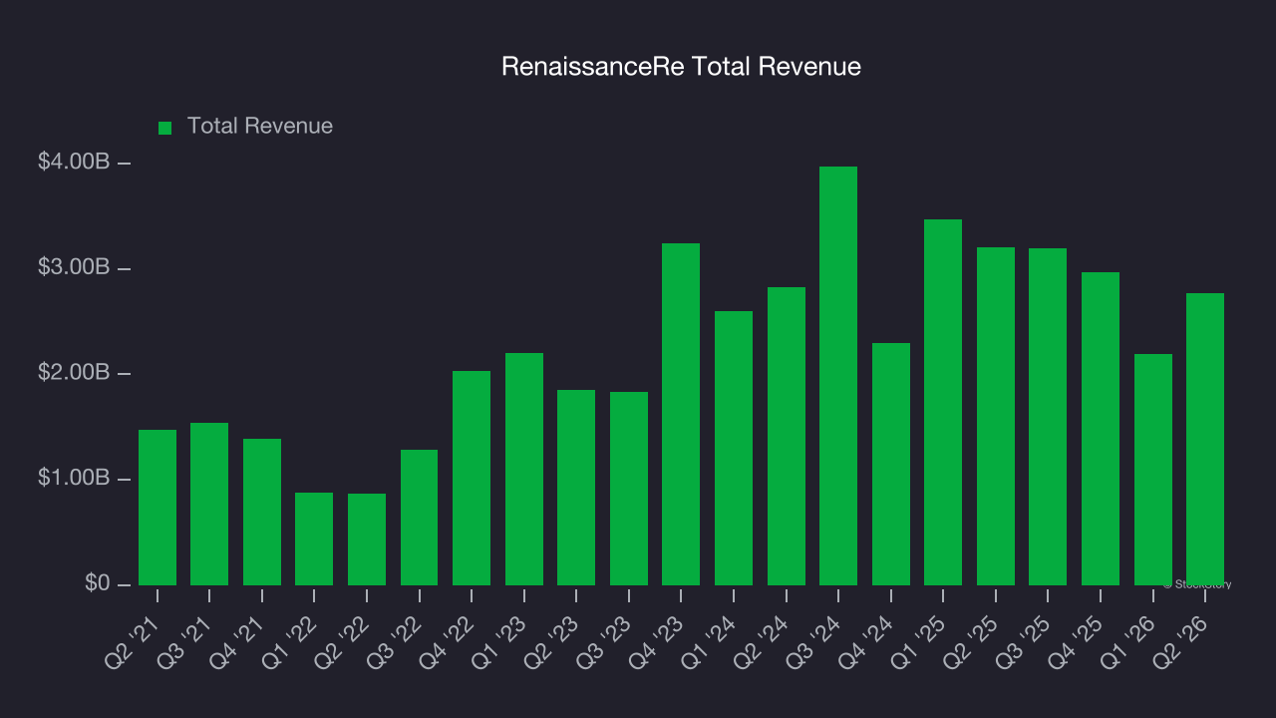1276x718 pixels.
Task: Select the $2.00B y-axis label
Action: click(x=74, y=373)
